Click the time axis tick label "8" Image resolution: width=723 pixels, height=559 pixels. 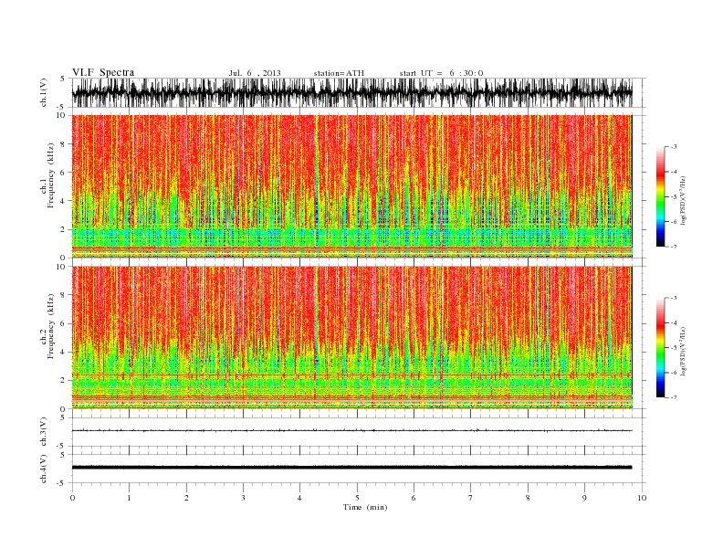tap(528, 498)
